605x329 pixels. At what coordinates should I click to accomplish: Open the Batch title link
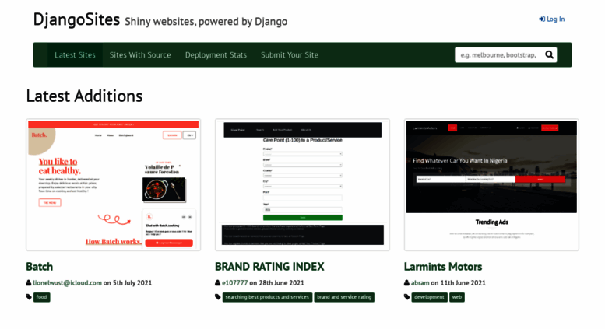pyautogui.click(x=40, y=267)
